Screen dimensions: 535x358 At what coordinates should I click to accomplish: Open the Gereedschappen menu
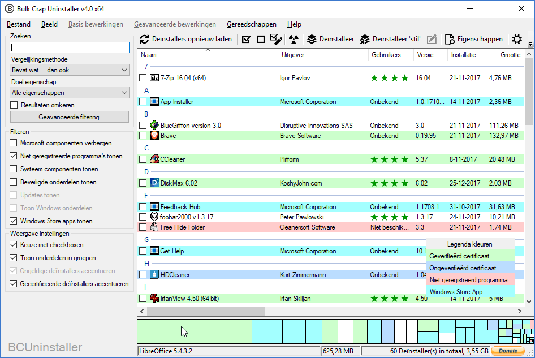tap(252, 24)
